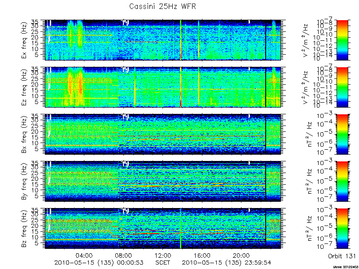
Task: Click the "SCET" time axis label
Action: coord(163,262)
